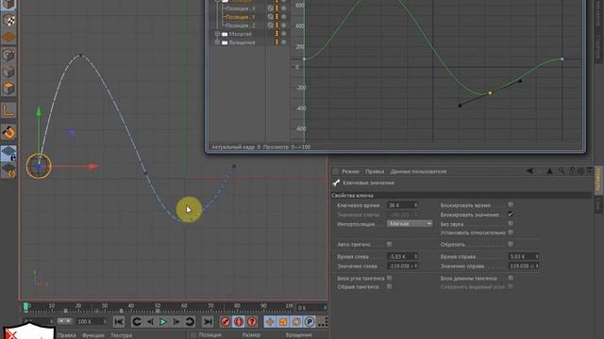
Task: Enable the 'Обрезать' checkbox
Action: 511,244
